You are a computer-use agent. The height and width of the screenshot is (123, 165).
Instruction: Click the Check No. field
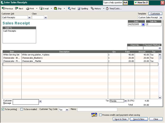pyautogui.click(x=135, y=48)
